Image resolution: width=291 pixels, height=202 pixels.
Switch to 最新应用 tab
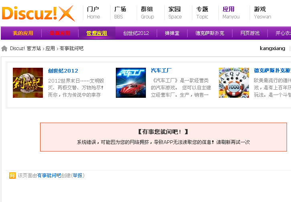pyautogui.click(x=60, y=33)
